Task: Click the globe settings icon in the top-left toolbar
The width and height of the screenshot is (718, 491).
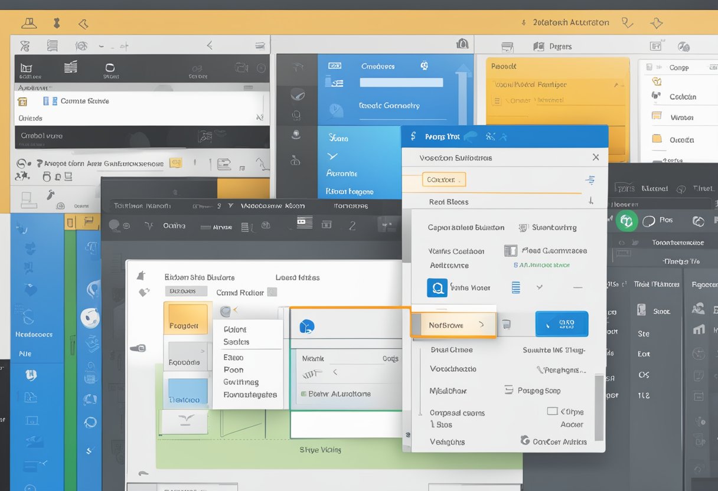Action: pos(81,45)
